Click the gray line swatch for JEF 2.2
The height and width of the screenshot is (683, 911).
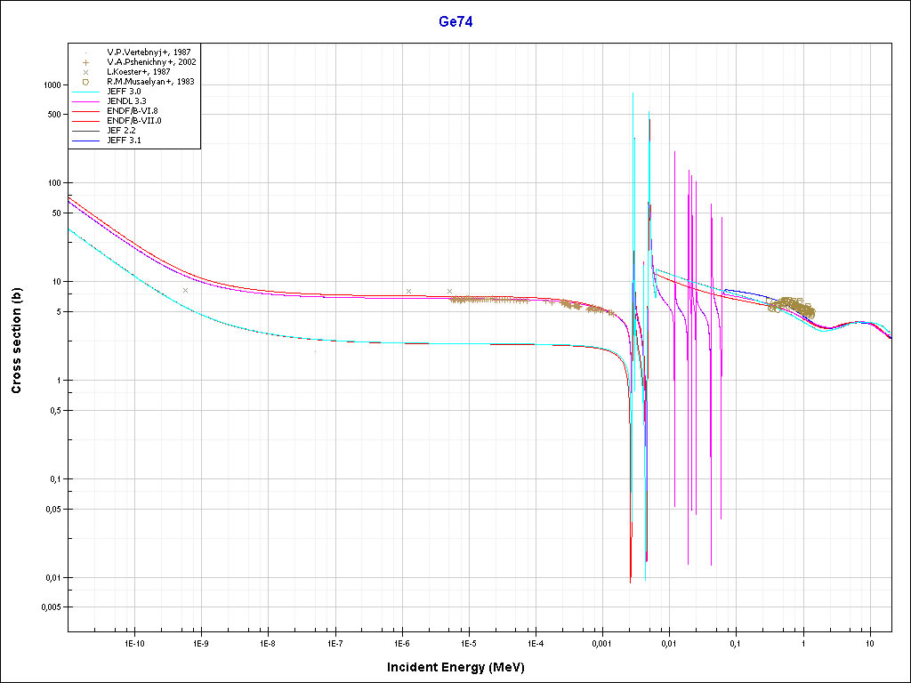coord(86,131)
